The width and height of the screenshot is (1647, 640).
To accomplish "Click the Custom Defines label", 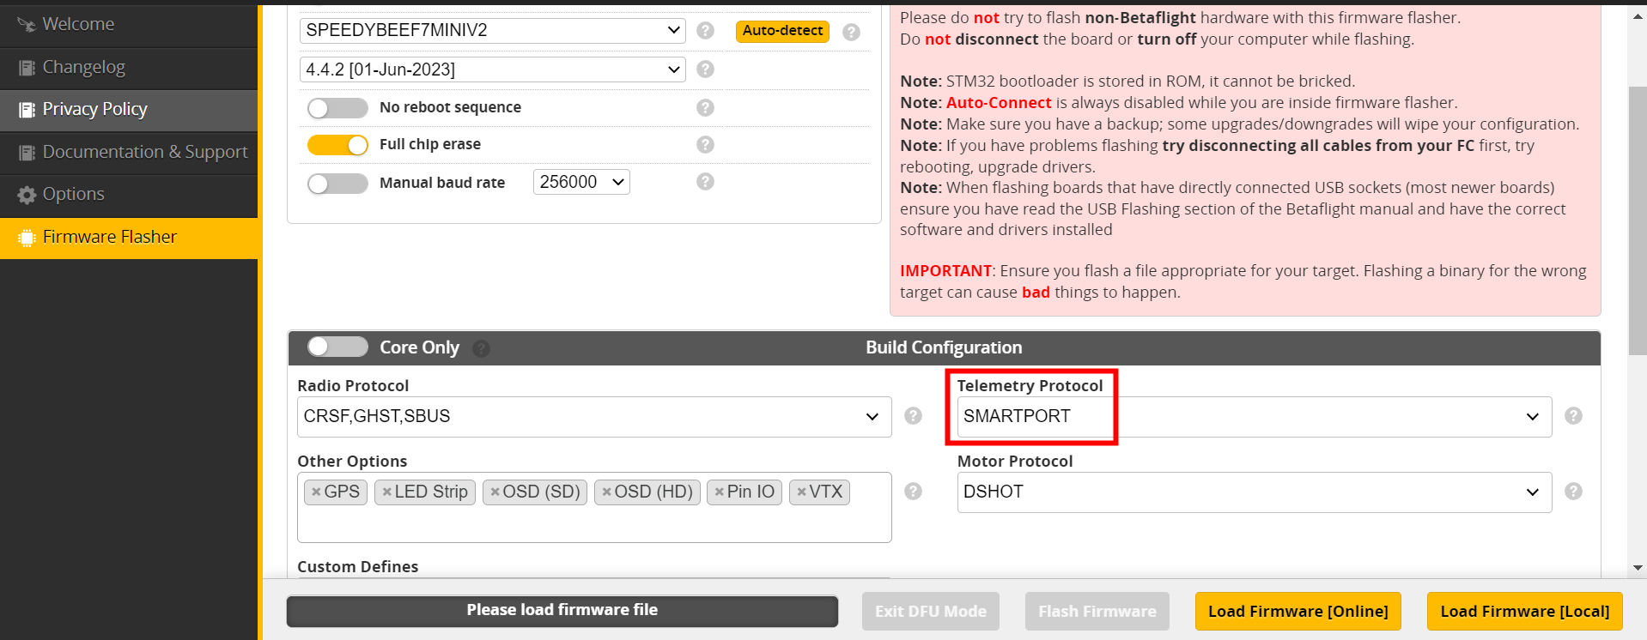I will pos(357,567).
